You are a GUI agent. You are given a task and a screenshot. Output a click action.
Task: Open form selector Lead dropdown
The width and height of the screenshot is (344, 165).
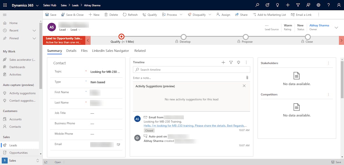[75, 30]
